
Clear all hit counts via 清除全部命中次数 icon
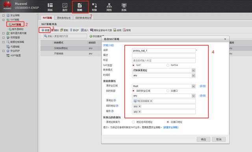pos(92,30)
